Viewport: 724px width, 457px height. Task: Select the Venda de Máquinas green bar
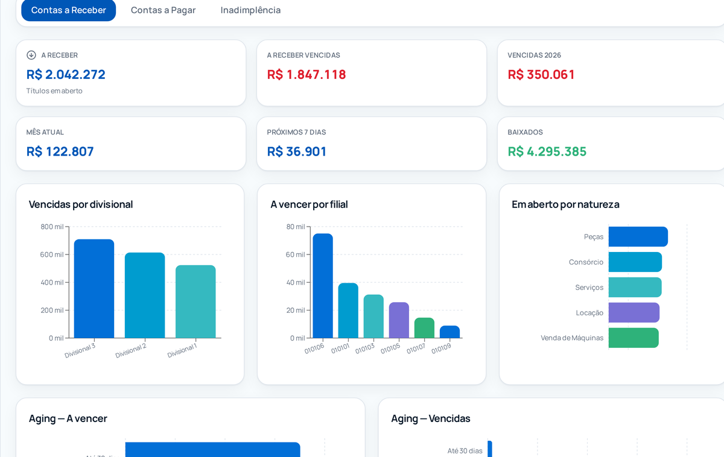[x=634, y=338]
